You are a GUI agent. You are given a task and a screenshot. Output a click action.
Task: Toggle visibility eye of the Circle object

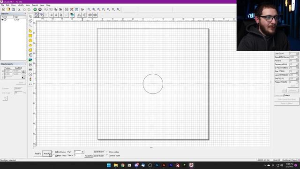pyautogui.click(x=2, y=20)
